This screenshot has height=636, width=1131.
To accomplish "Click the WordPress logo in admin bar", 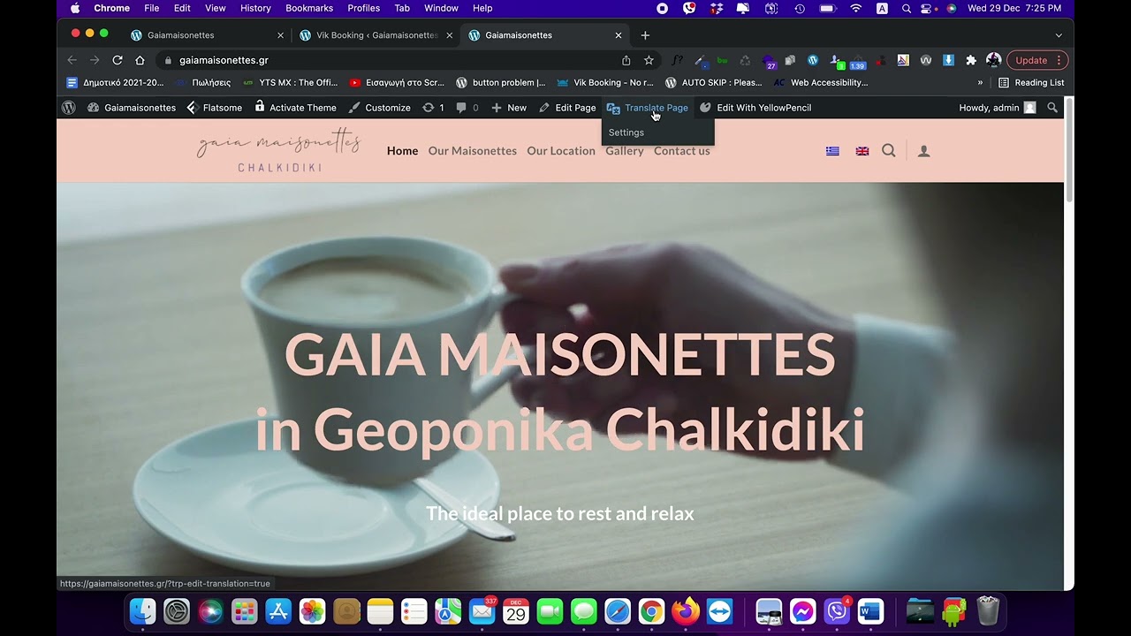I will click(x=68, y=108).
